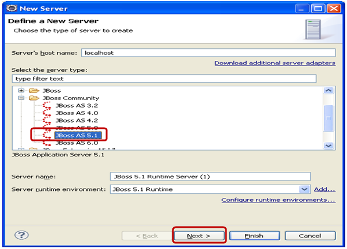Screen dimensions: 347x249
Task: Click the JBoss Community folder icon
Action: pos(34,98)
